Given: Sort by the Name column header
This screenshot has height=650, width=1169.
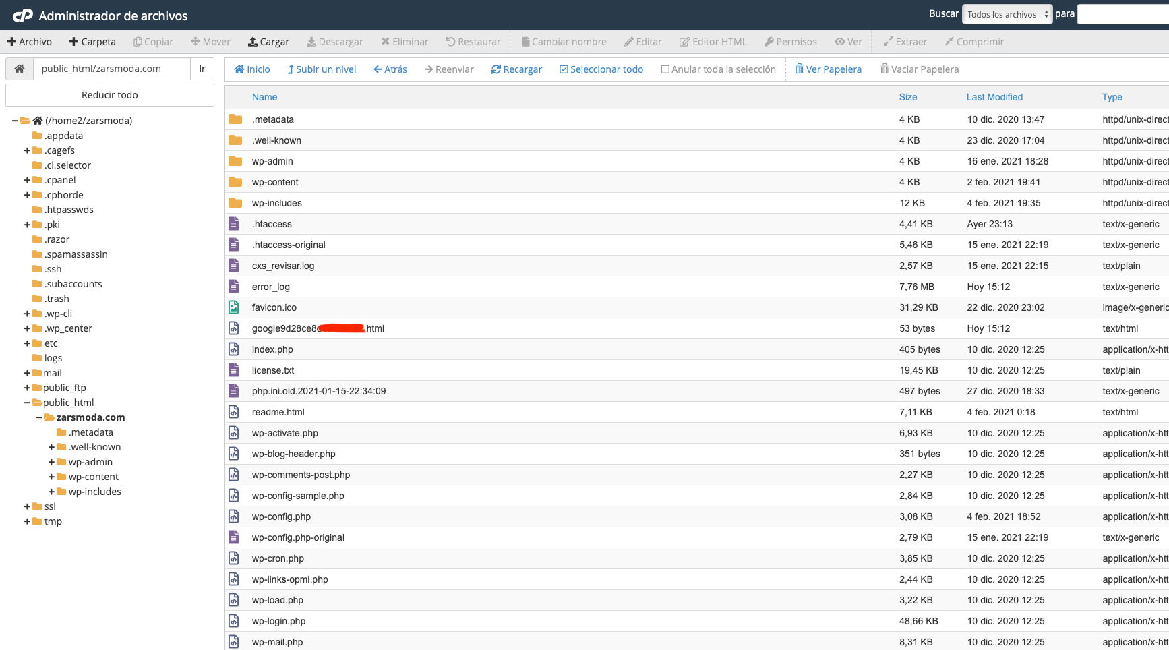Looking at the screenshot, I should (x=264, y=97).
